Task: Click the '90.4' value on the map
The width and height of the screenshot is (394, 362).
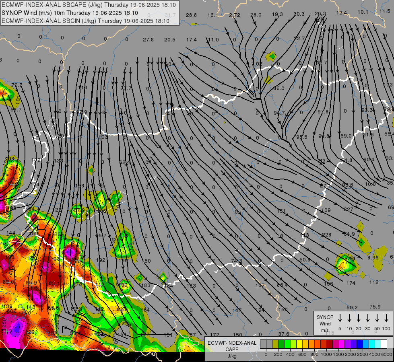Action: [369, 160]
